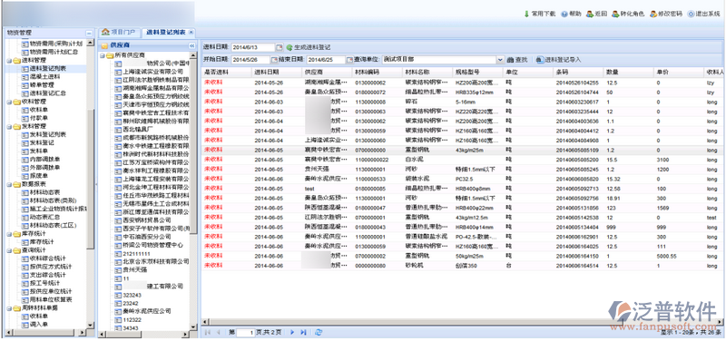Go to next page arrow in pager

[x=292, y=332]
